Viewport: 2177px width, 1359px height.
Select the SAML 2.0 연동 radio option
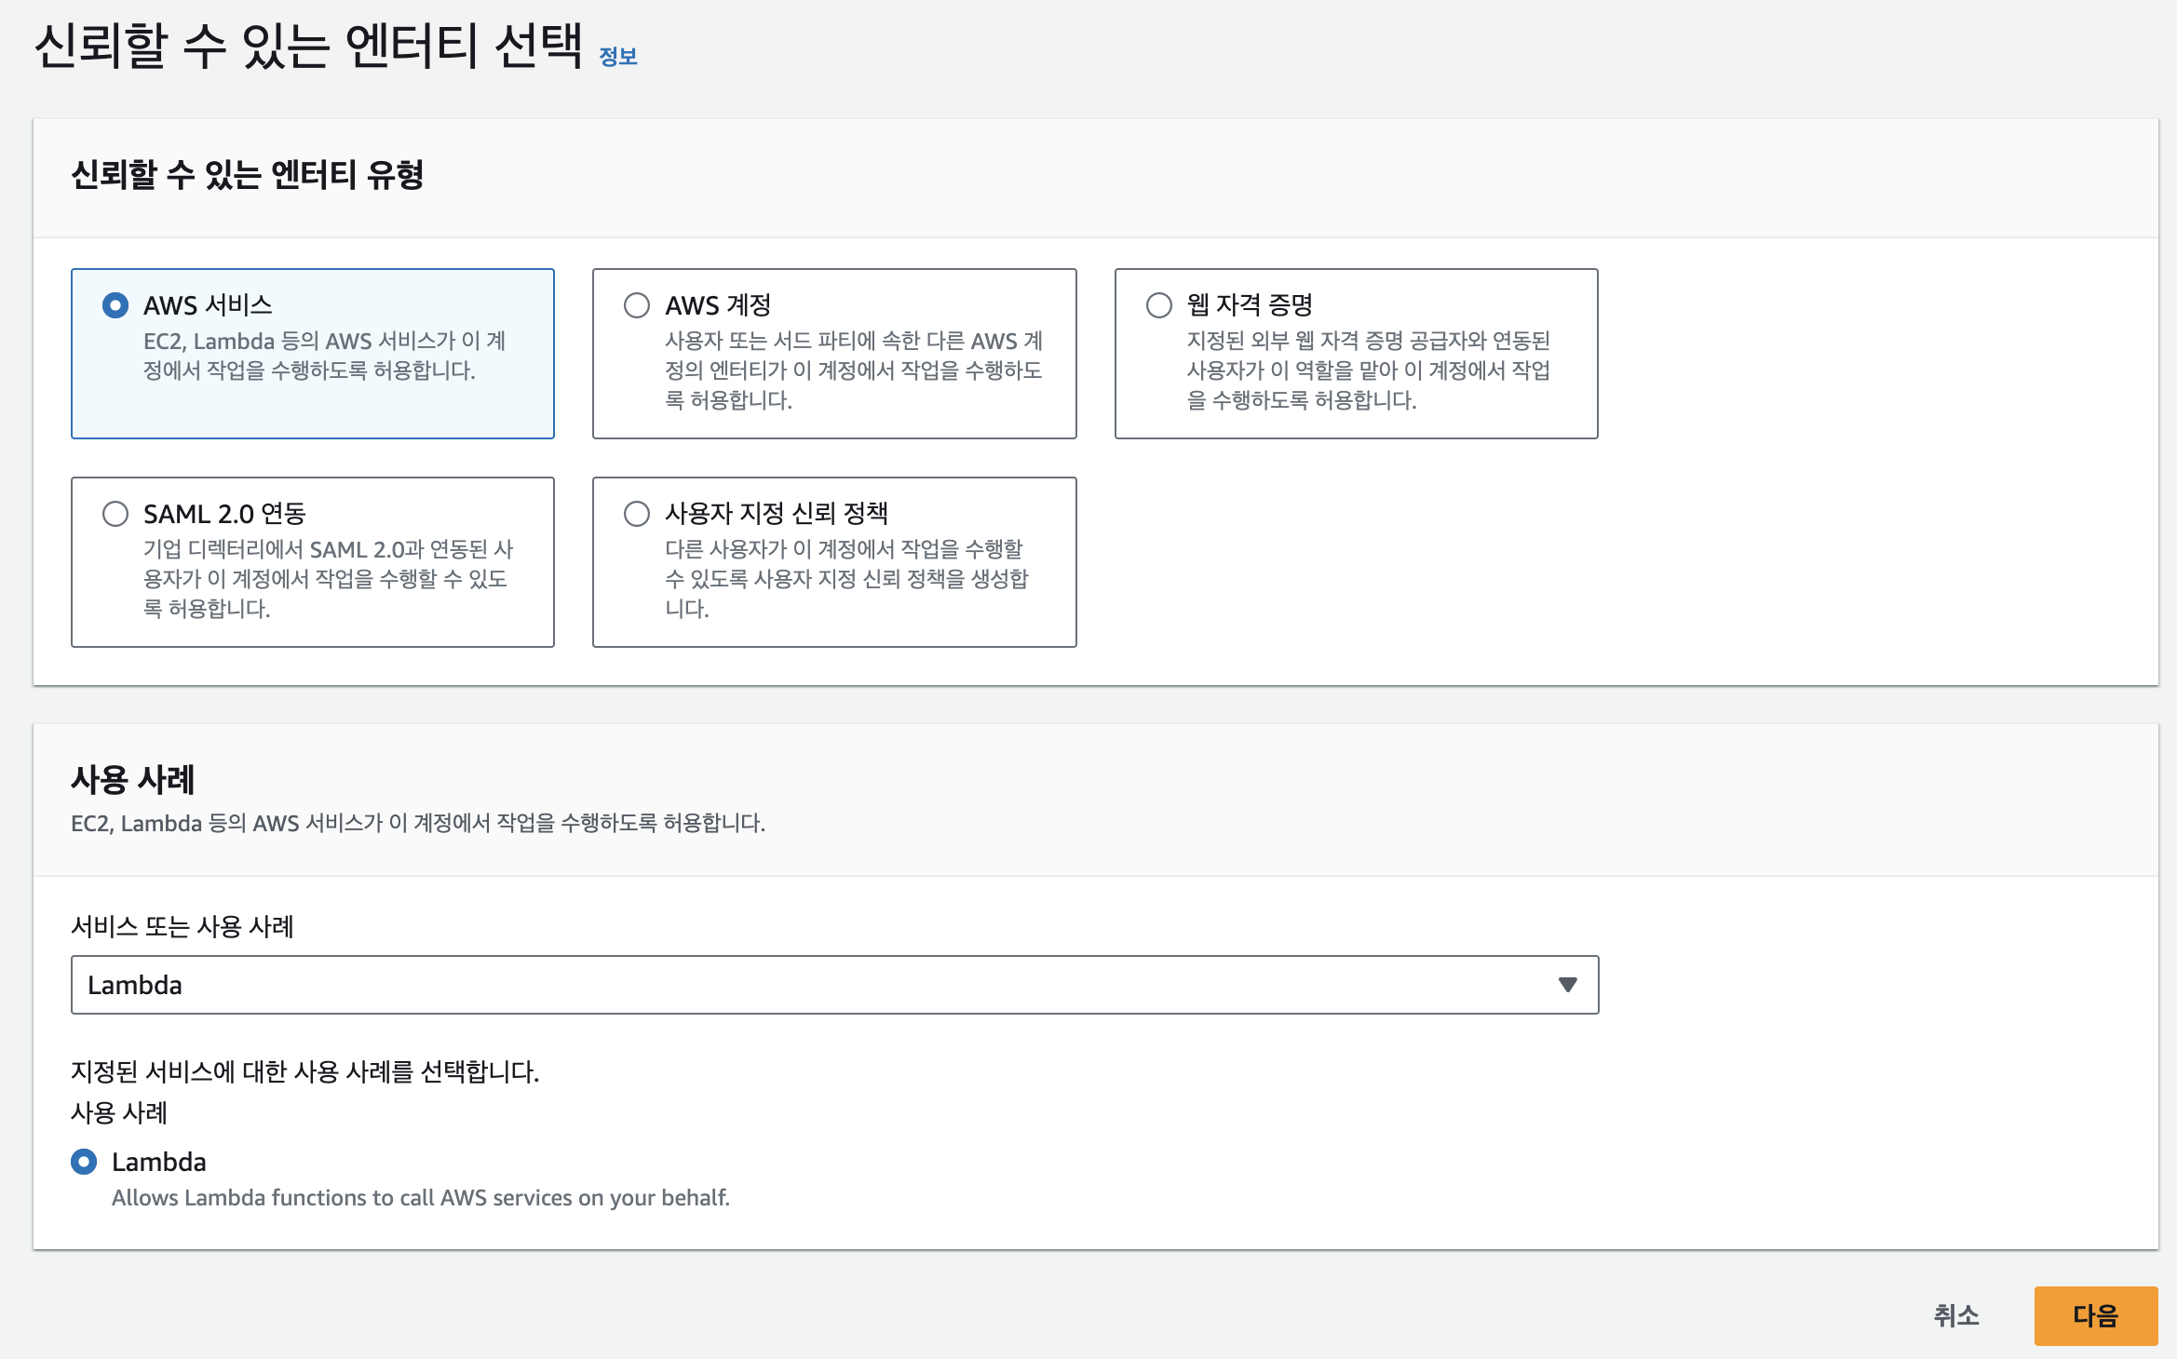click(x=115, y=514)
